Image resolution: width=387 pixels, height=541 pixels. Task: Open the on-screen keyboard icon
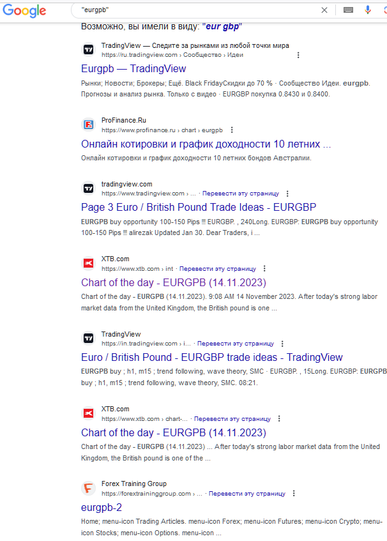click(349, 10)
